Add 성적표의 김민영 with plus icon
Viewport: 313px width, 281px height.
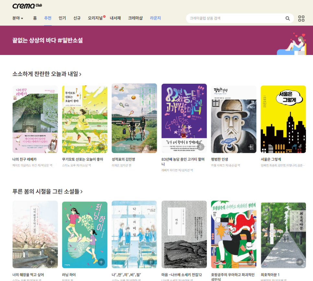pyautogui.click(x=151, y=147)
